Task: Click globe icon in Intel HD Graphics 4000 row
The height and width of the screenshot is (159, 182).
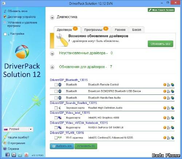Action: click(x=173, y=118)
